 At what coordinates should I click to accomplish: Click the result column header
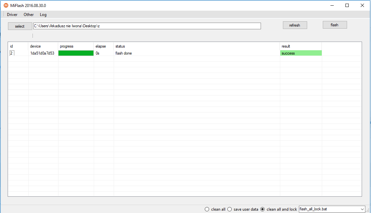286,46
